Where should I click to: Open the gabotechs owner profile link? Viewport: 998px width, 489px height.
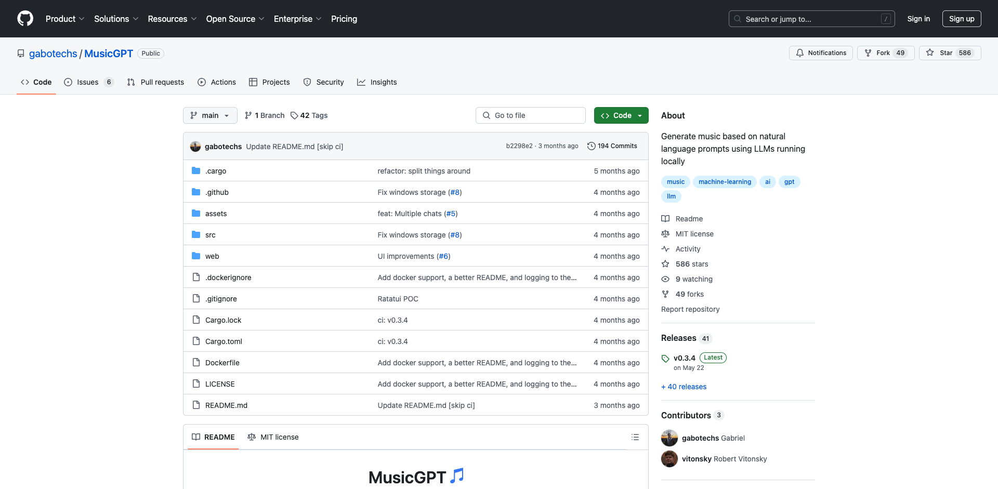[53, 54]
